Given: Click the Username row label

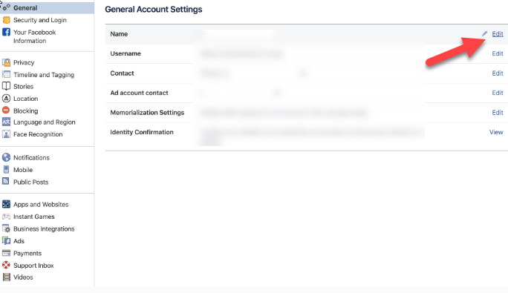Looking at the screenshot, I should pos(126,53).
